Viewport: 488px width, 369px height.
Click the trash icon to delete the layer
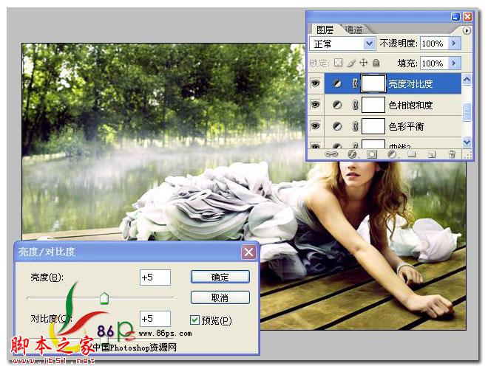[452, 154]
